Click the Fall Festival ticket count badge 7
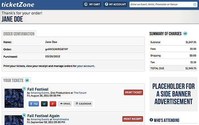The width and height of the screenshot is (199, 125). pos(24,89)
